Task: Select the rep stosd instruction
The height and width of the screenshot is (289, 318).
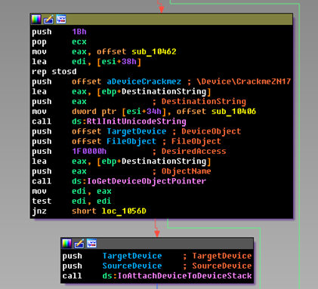Action: point(54,72)
